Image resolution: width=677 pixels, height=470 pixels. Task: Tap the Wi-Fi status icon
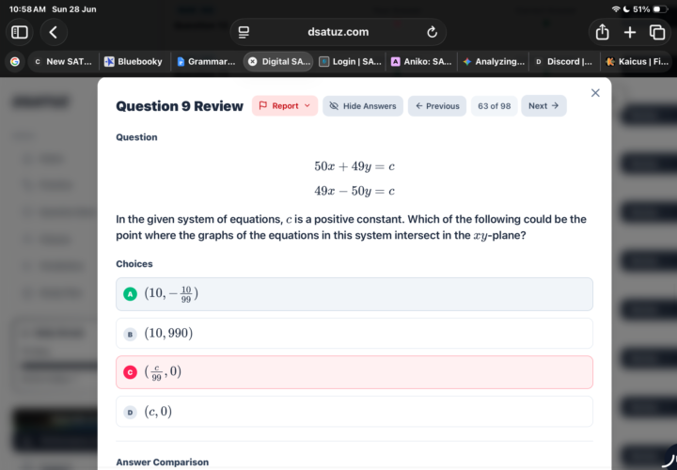click(616, 9)
